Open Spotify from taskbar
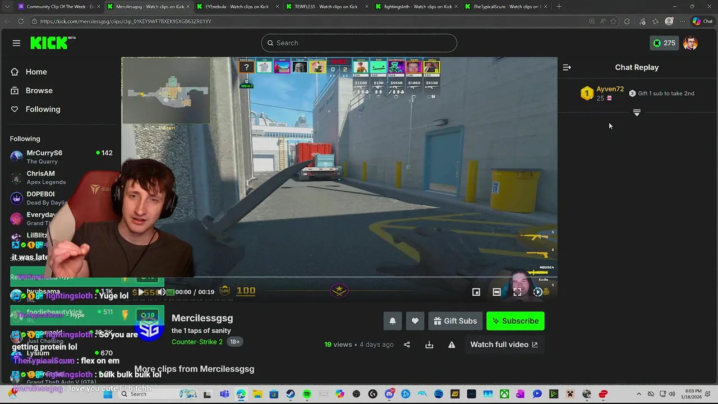The height and width of the screenshot is (404, 718). click(307, 394)
